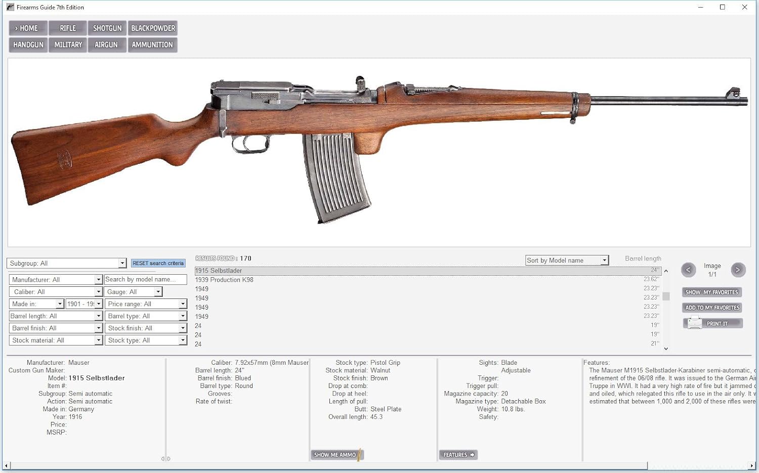Expand the Made in dropdown
This screenshot has height=473, width=759.
pos(36,304)
